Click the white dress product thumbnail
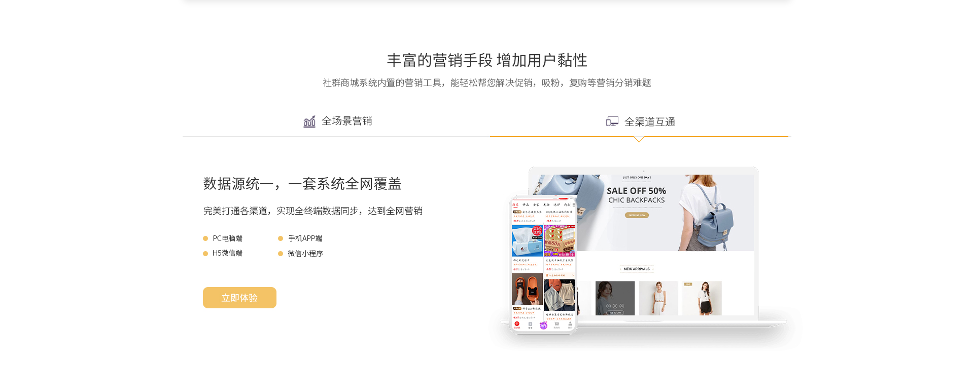The image size is (974, 365). coord(658,298)
